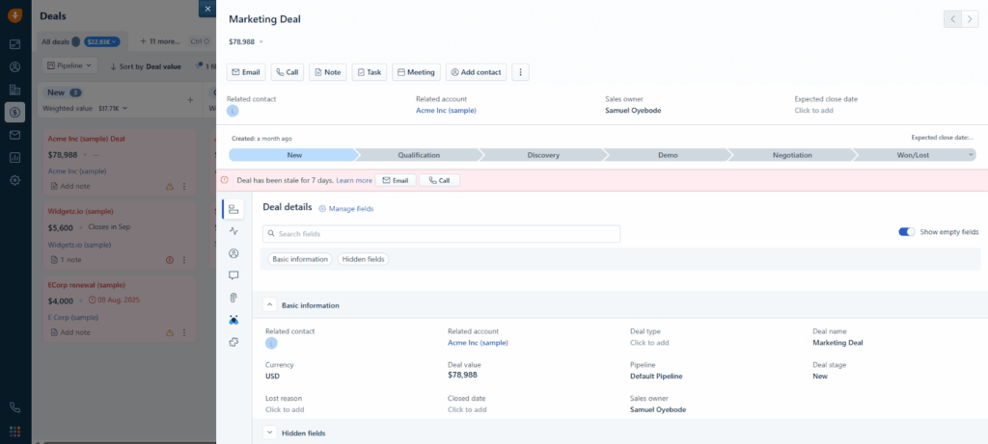This screenshot has width=988, height=444.
Task: Open the activity timeline icon in side panel
Action: pyautogui.click(x=233, y=231)
